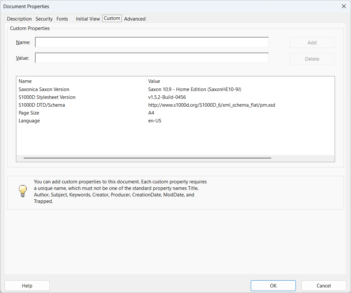The image size is (351, 293).
Task: Switch to the Description tab
Action: [19, 19]
